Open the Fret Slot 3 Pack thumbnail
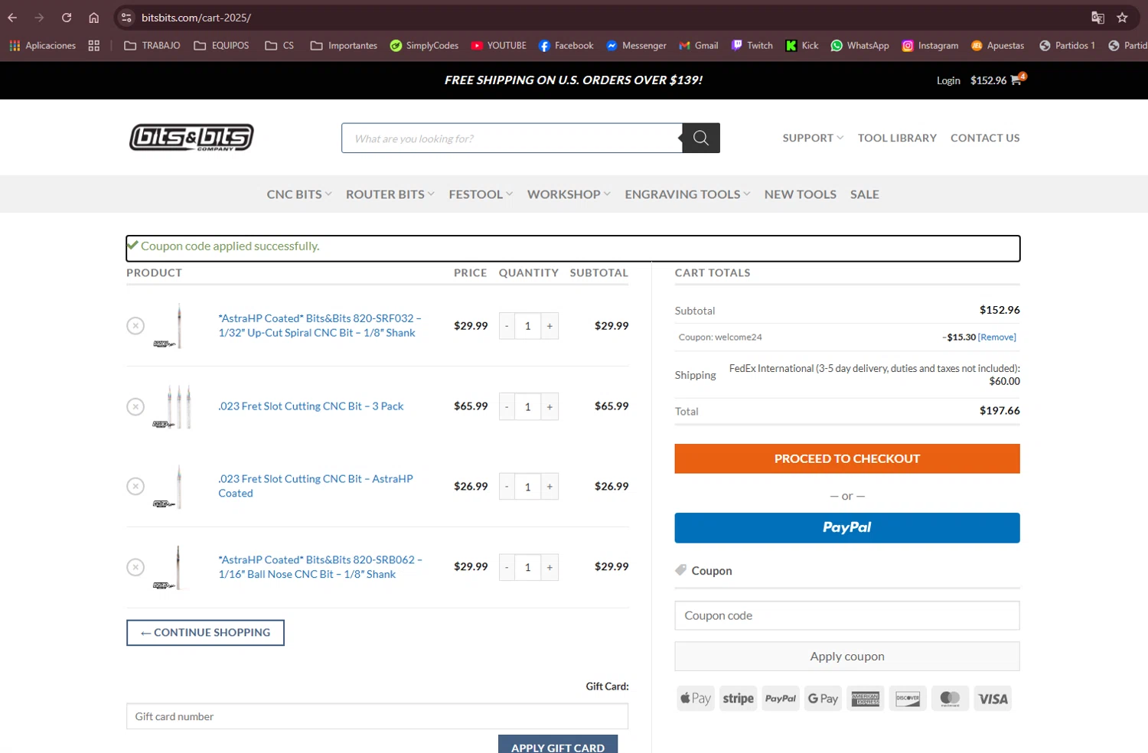 click(178, 406)
